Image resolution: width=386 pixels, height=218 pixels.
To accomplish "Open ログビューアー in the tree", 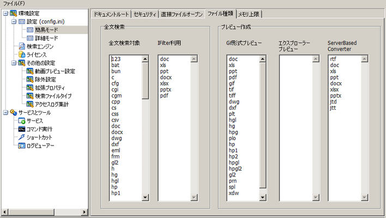I will pyautogui.click(x=40, y=146).
